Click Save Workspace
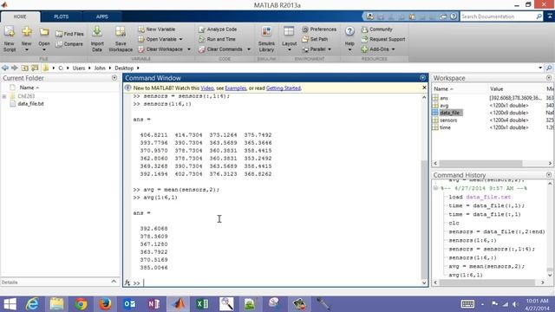This screenshot has width=555, height=312. 121,39
